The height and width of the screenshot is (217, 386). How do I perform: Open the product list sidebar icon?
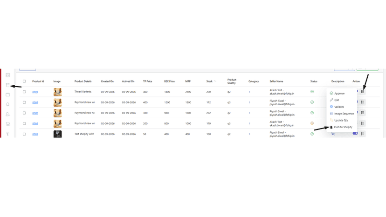(7, 85)
